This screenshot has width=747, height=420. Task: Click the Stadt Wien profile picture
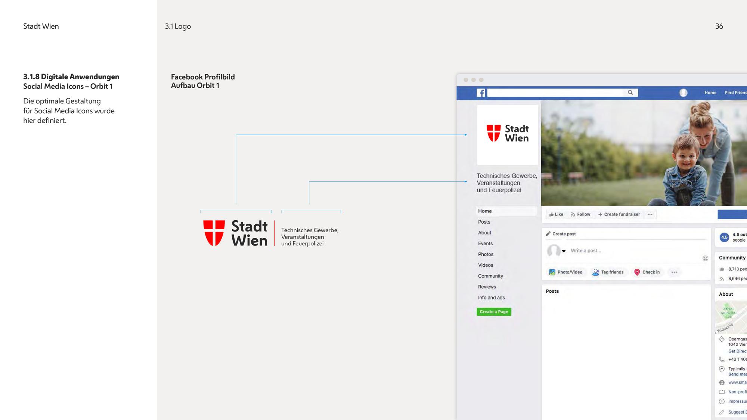(508, 135)
